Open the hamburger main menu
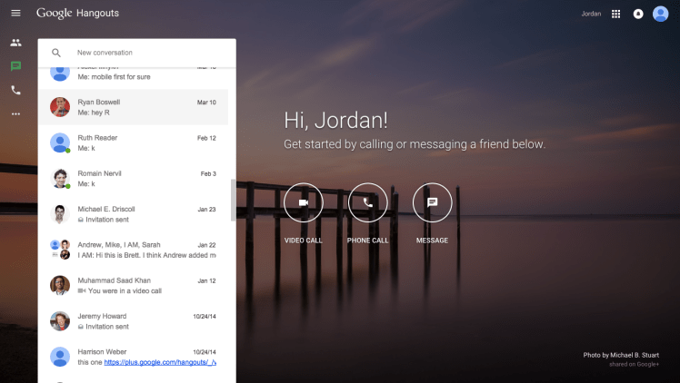Viewport: 680px width, 383px height. [15, 13]
